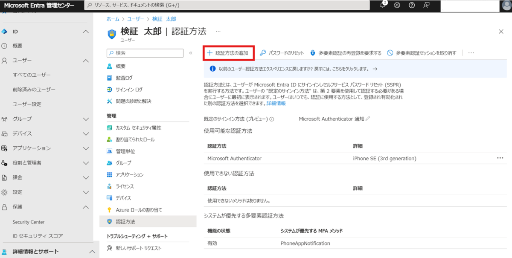This screenshot has height=258, width=512.
Task: Click 検証 太郎 breadcrumb
Action: [164, 19]
